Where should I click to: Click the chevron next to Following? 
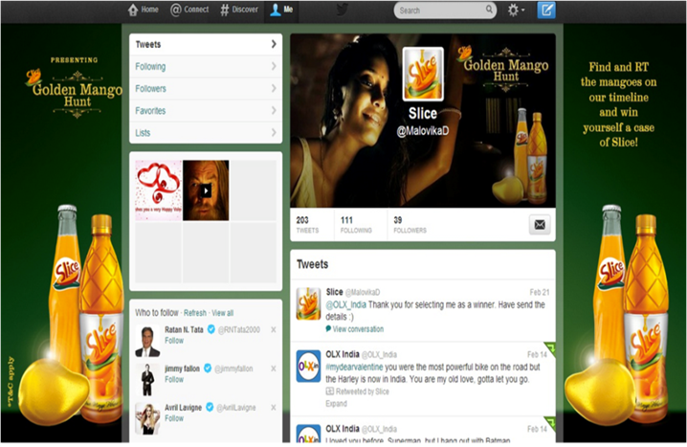pos(274,66)
